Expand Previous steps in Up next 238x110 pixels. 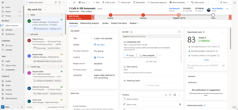[x=152, y=85]
